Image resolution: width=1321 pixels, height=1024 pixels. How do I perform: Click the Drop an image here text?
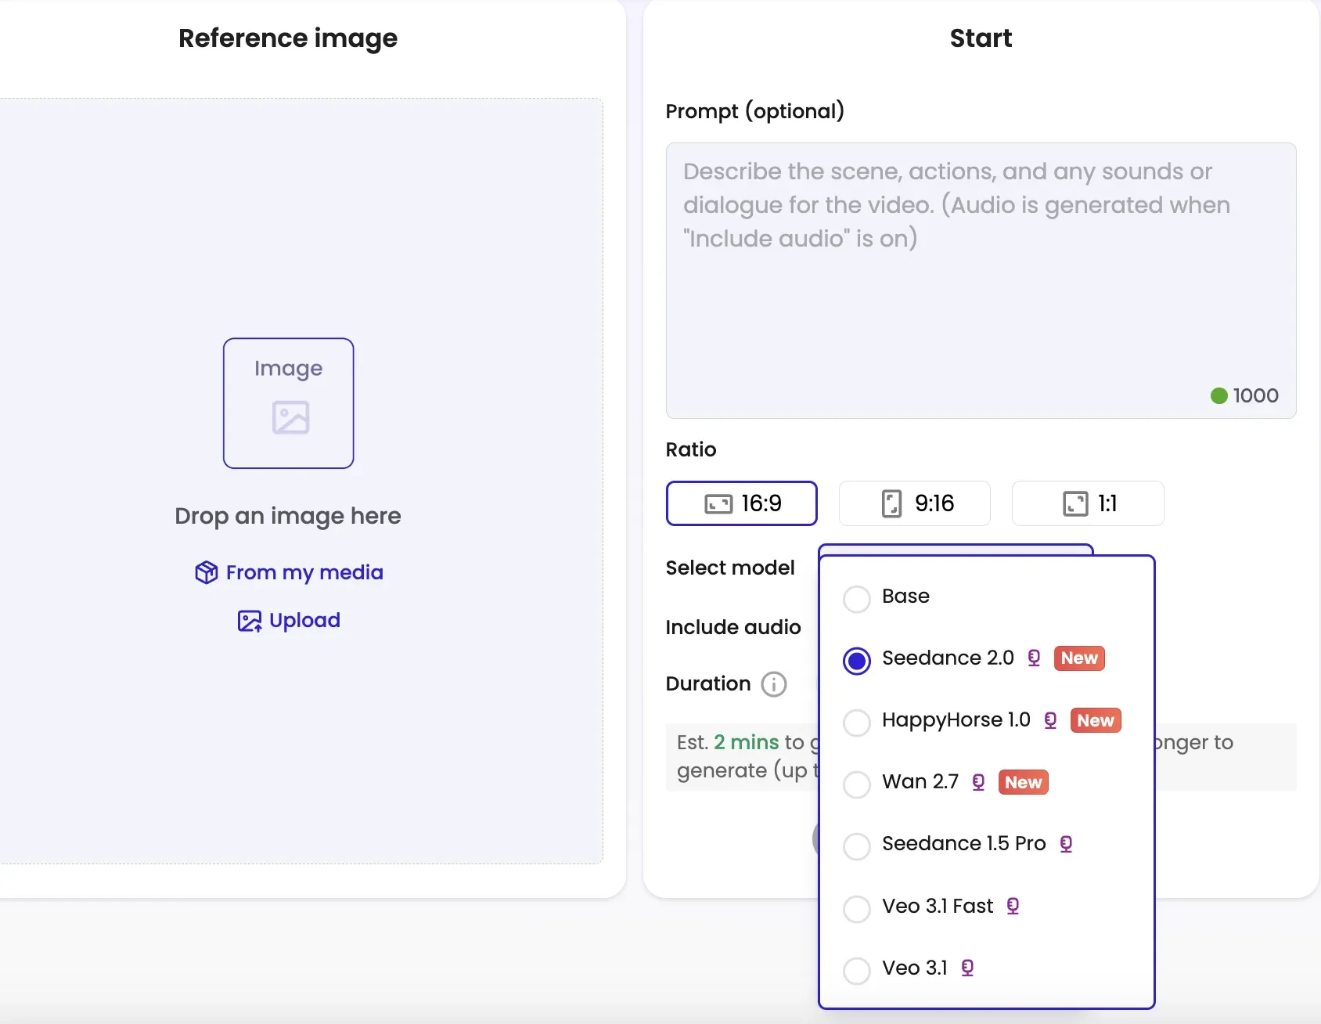[288, 517]
